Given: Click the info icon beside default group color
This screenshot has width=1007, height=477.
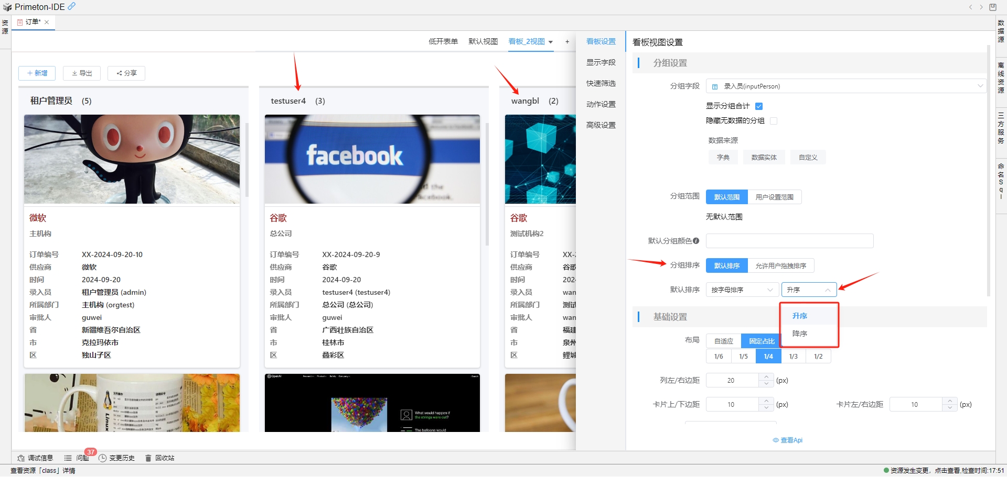Looking at the screenshot, I should 696,241.
